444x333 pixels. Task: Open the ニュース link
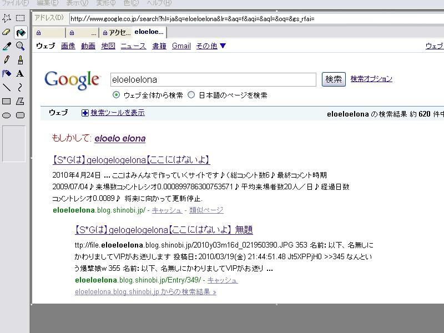tap(133, 46)
